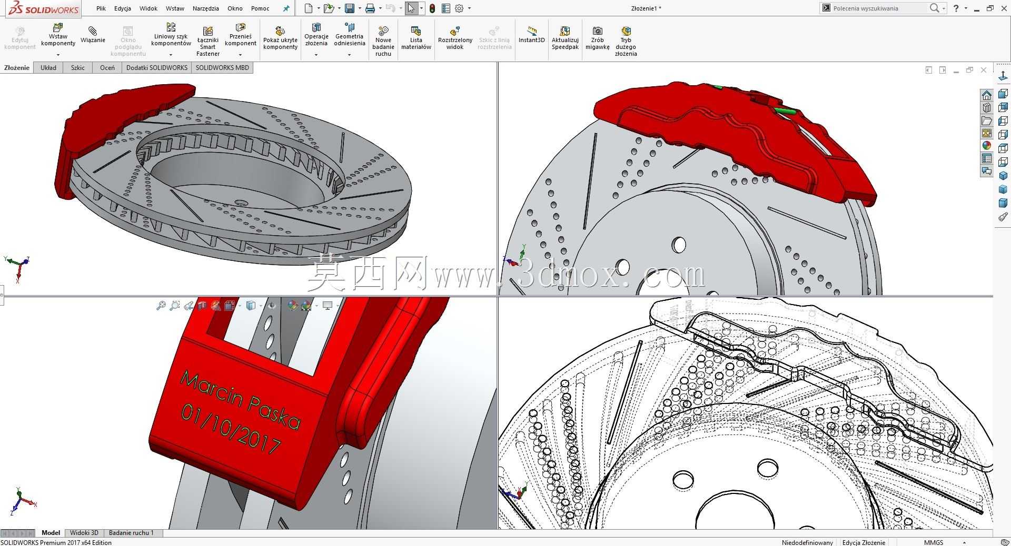Open SOLIDWORKS MBD tab
This screenshot has width=1011, height=546.
222,68
